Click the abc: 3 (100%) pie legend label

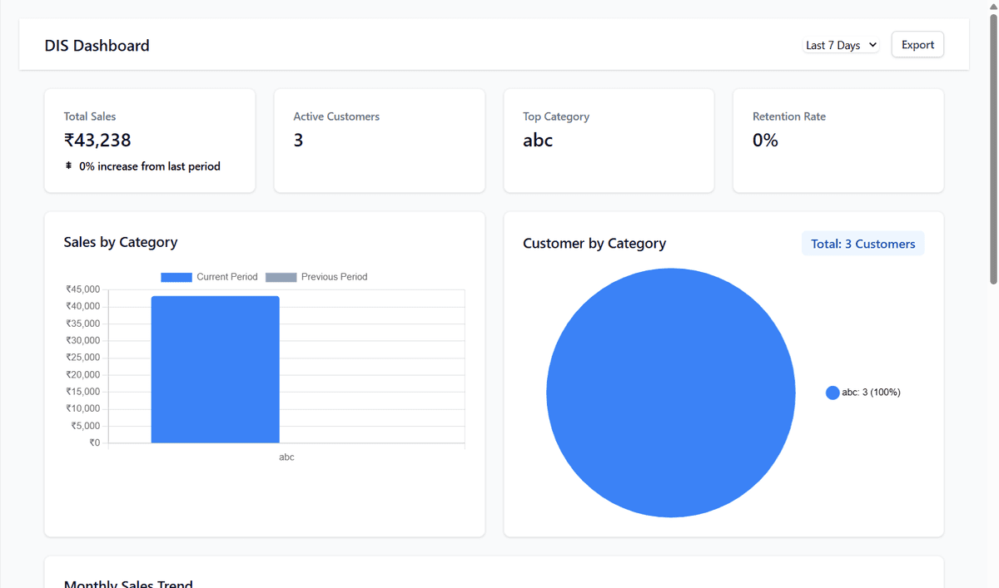[871, 393]
